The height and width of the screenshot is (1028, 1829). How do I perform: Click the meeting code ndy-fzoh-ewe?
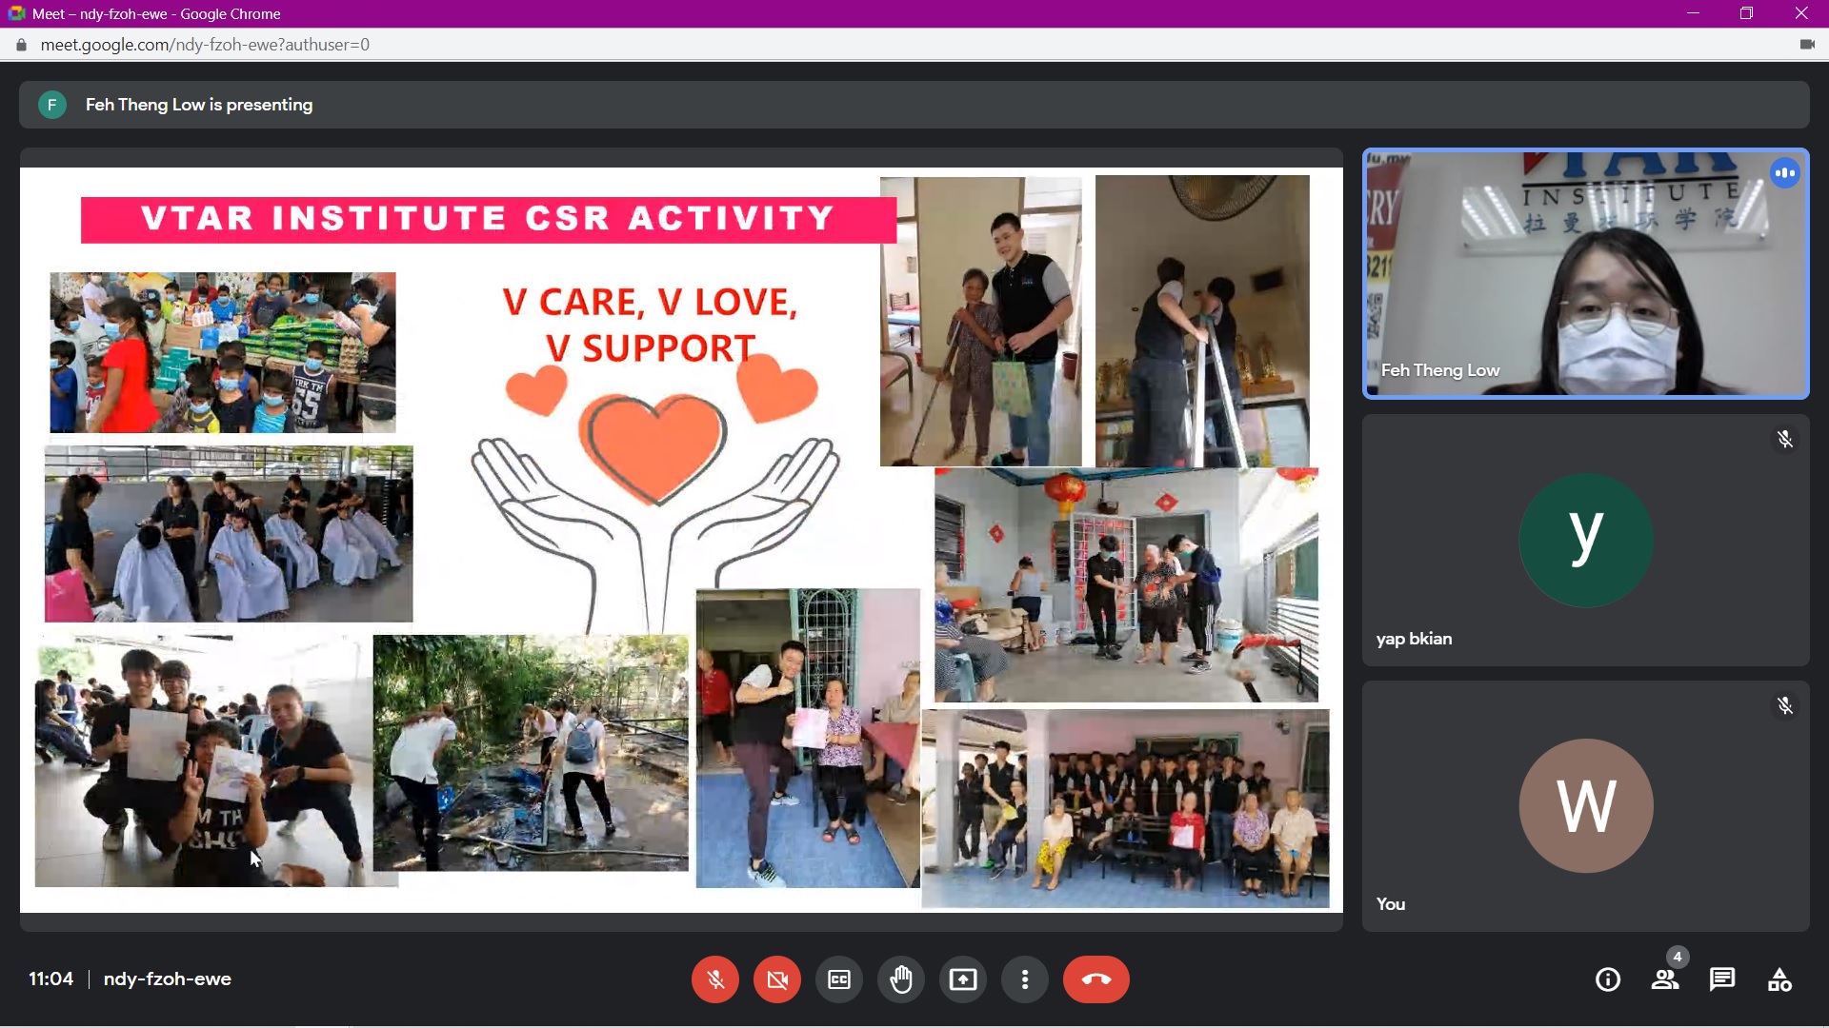tap(168, 979)
